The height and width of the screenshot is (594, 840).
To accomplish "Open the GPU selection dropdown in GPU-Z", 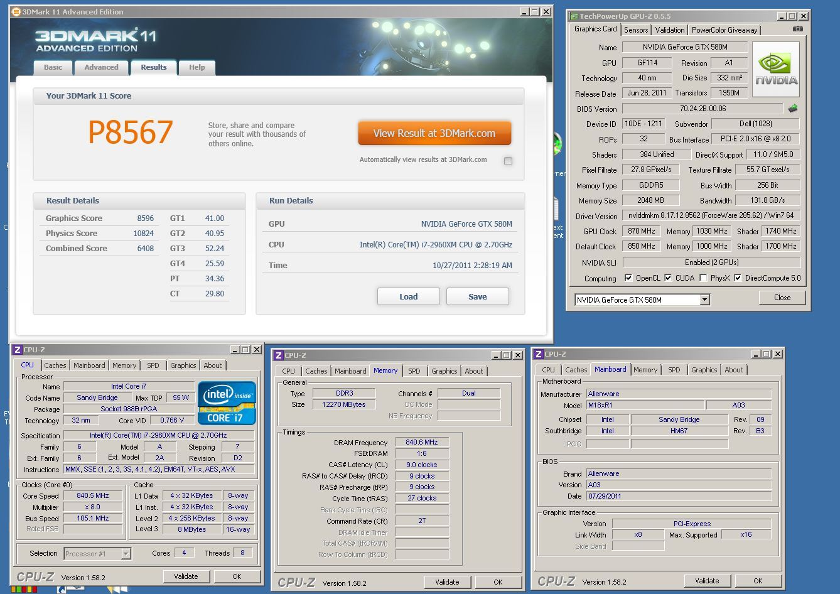I will coord(704,300).
